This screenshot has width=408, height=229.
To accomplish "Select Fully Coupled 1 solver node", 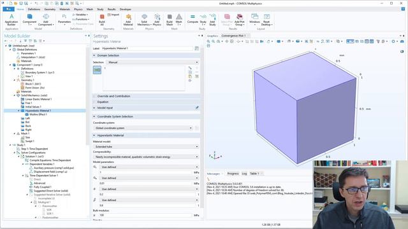I will 43,187.
